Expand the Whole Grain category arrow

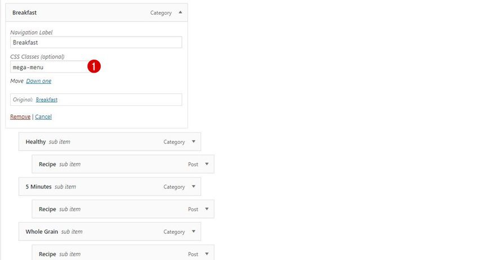[x=193, y=231]
